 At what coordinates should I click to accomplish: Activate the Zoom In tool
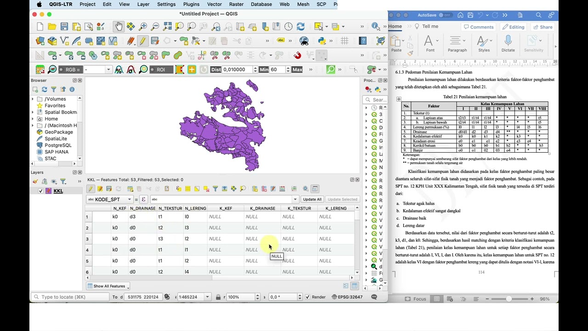143,27
